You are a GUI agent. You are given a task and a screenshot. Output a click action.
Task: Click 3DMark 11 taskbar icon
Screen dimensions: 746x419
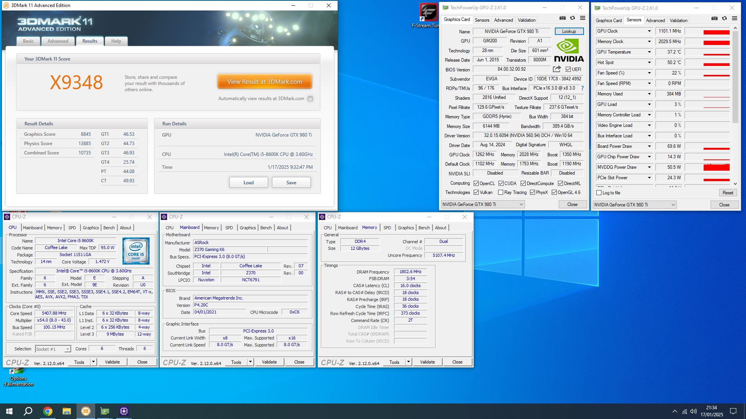pyautogui.click(x=85, y=411)
